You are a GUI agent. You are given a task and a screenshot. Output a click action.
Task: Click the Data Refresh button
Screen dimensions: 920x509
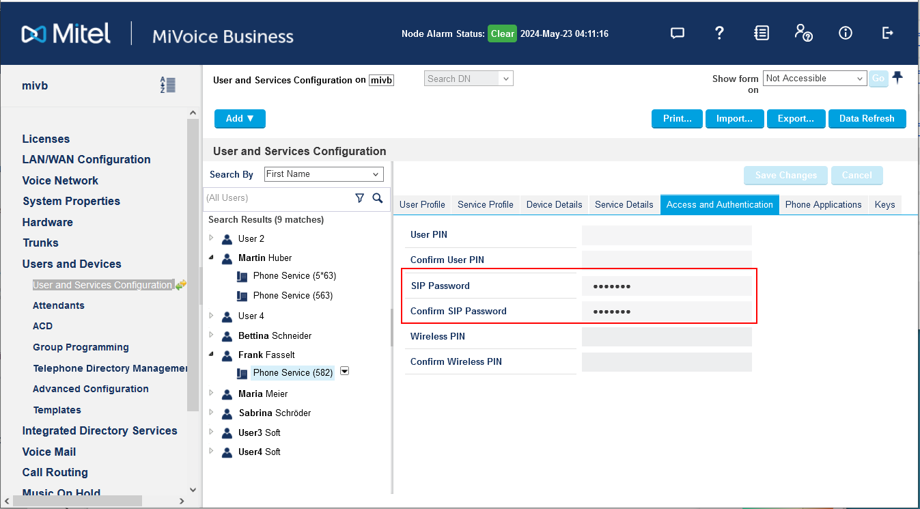[867, 118]
